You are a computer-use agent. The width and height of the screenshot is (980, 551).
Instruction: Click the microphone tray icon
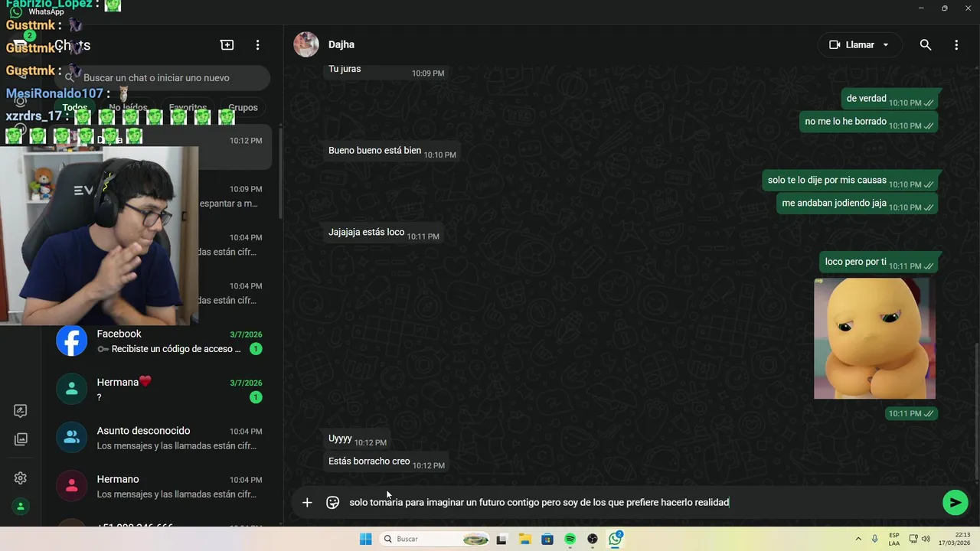coord(875,539)
